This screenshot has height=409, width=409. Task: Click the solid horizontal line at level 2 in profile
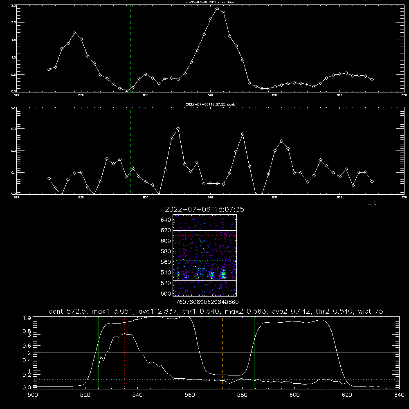click(x=216, y=353)
